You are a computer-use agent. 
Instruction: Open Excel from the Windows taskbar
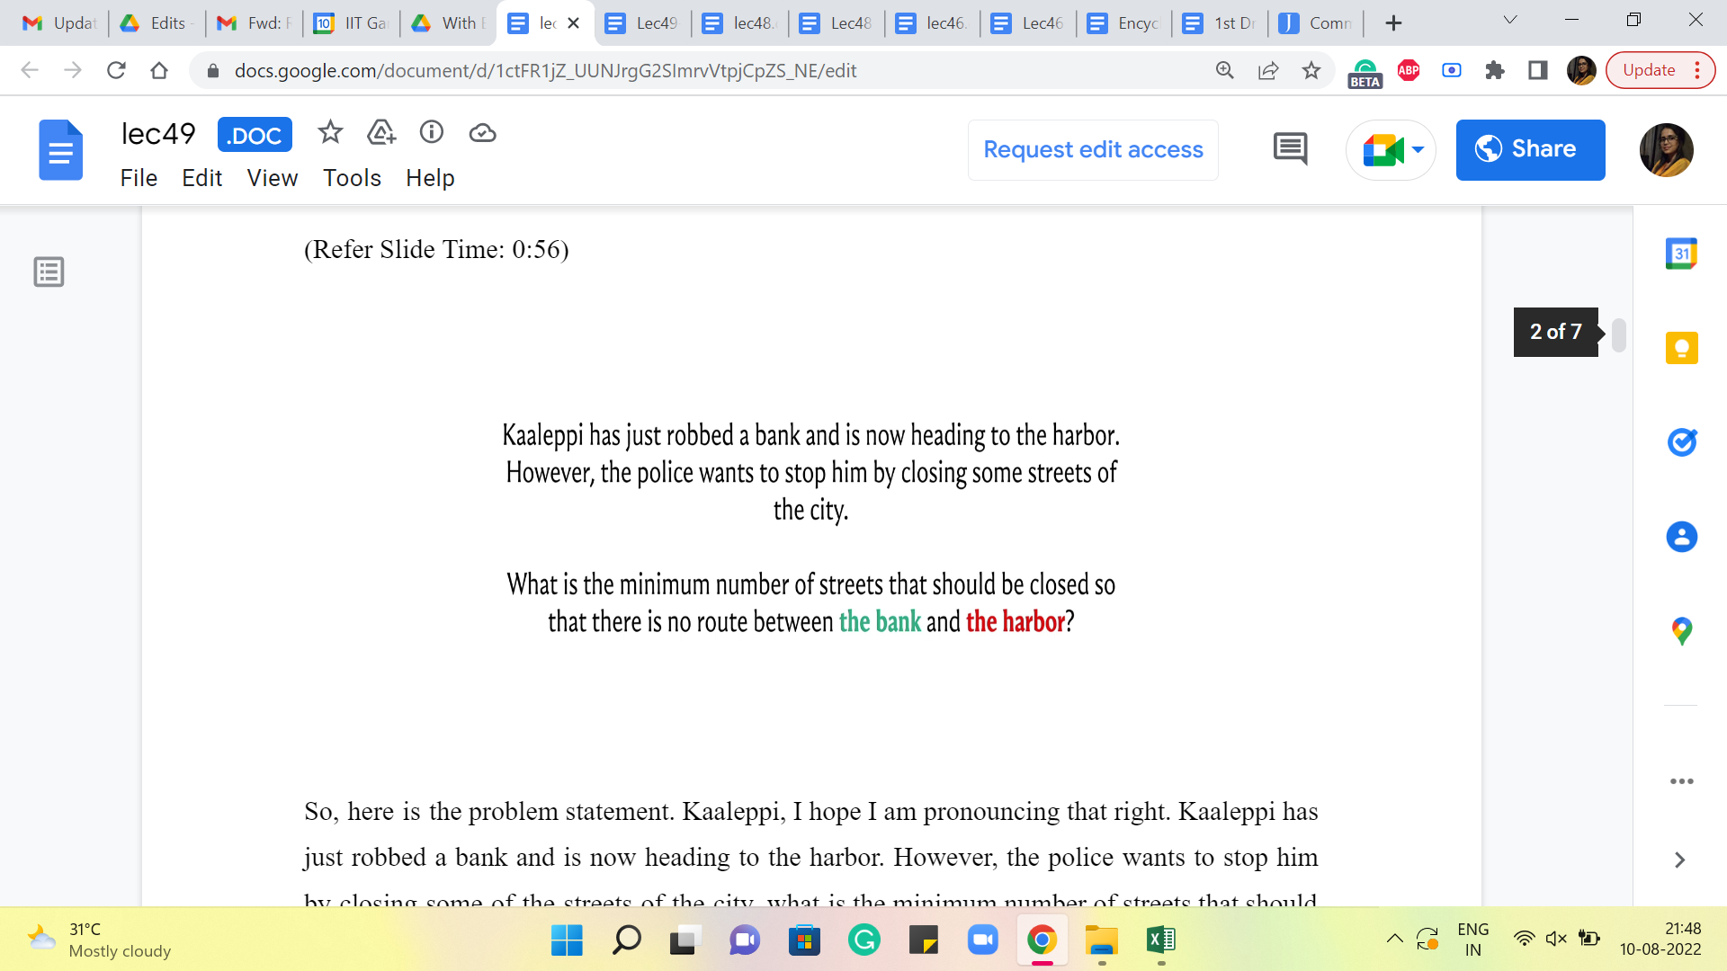(1160, 940)
